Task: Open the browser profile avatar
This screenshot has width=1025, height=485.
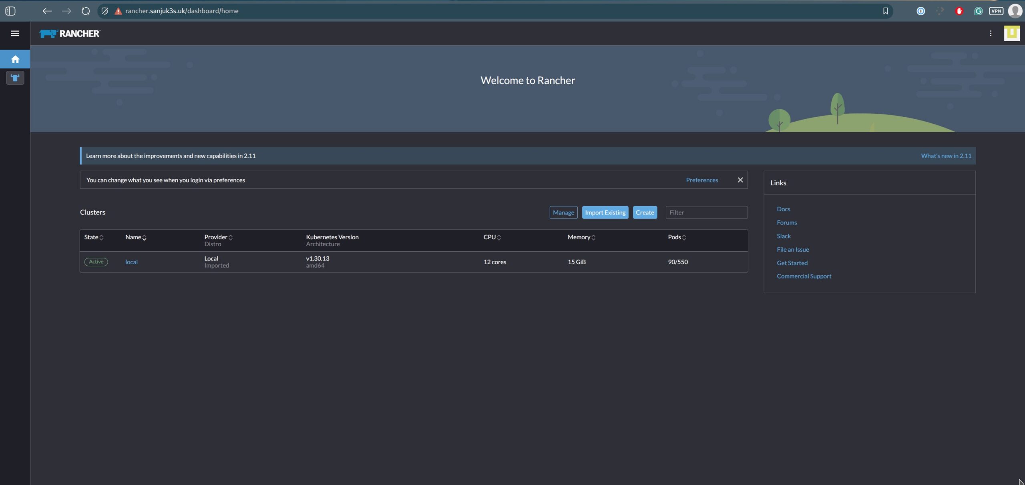Action: (x=1015, y=11)
